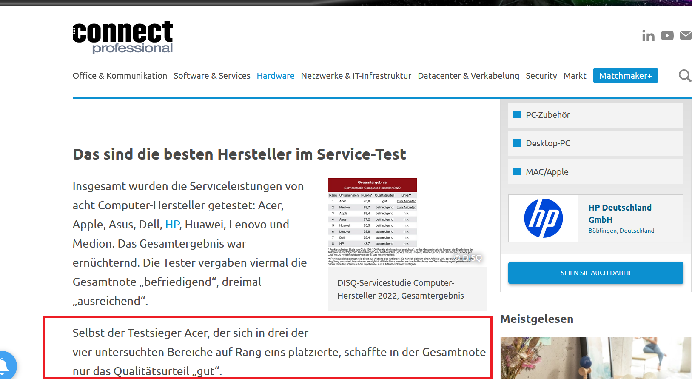Screen dimensions: 692x379
Task: Enlarge the Gesamtergebnis table image
Action: coord(407,222)
